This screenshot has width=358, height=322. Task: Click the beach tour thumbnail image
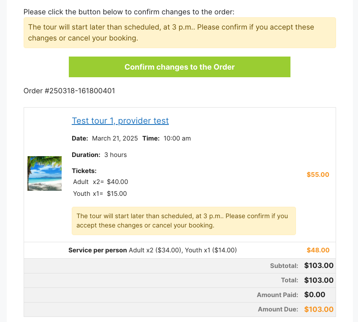tap(44, 173)
